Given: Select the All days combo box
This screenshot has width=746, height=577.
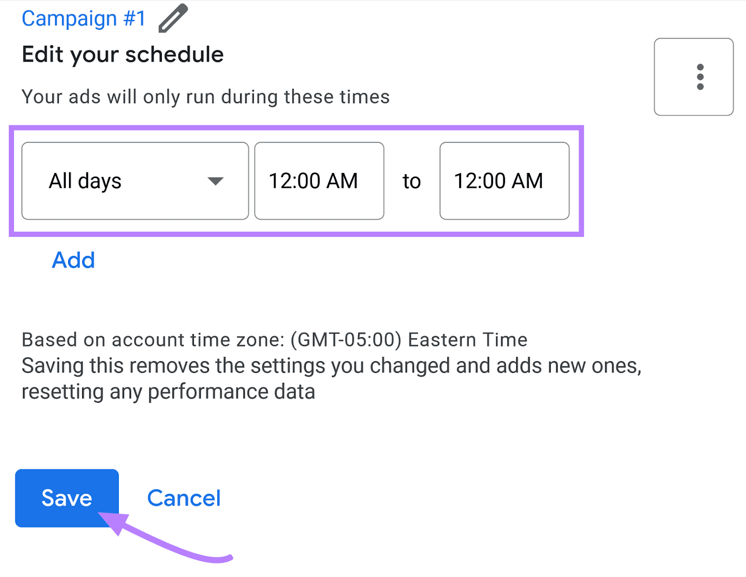Looking at the screenshot, I should pyautogui.click(x=135, y=182).
